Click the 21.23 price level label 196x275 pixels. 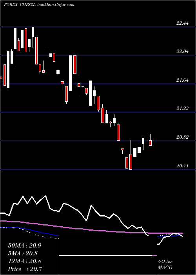182,108
